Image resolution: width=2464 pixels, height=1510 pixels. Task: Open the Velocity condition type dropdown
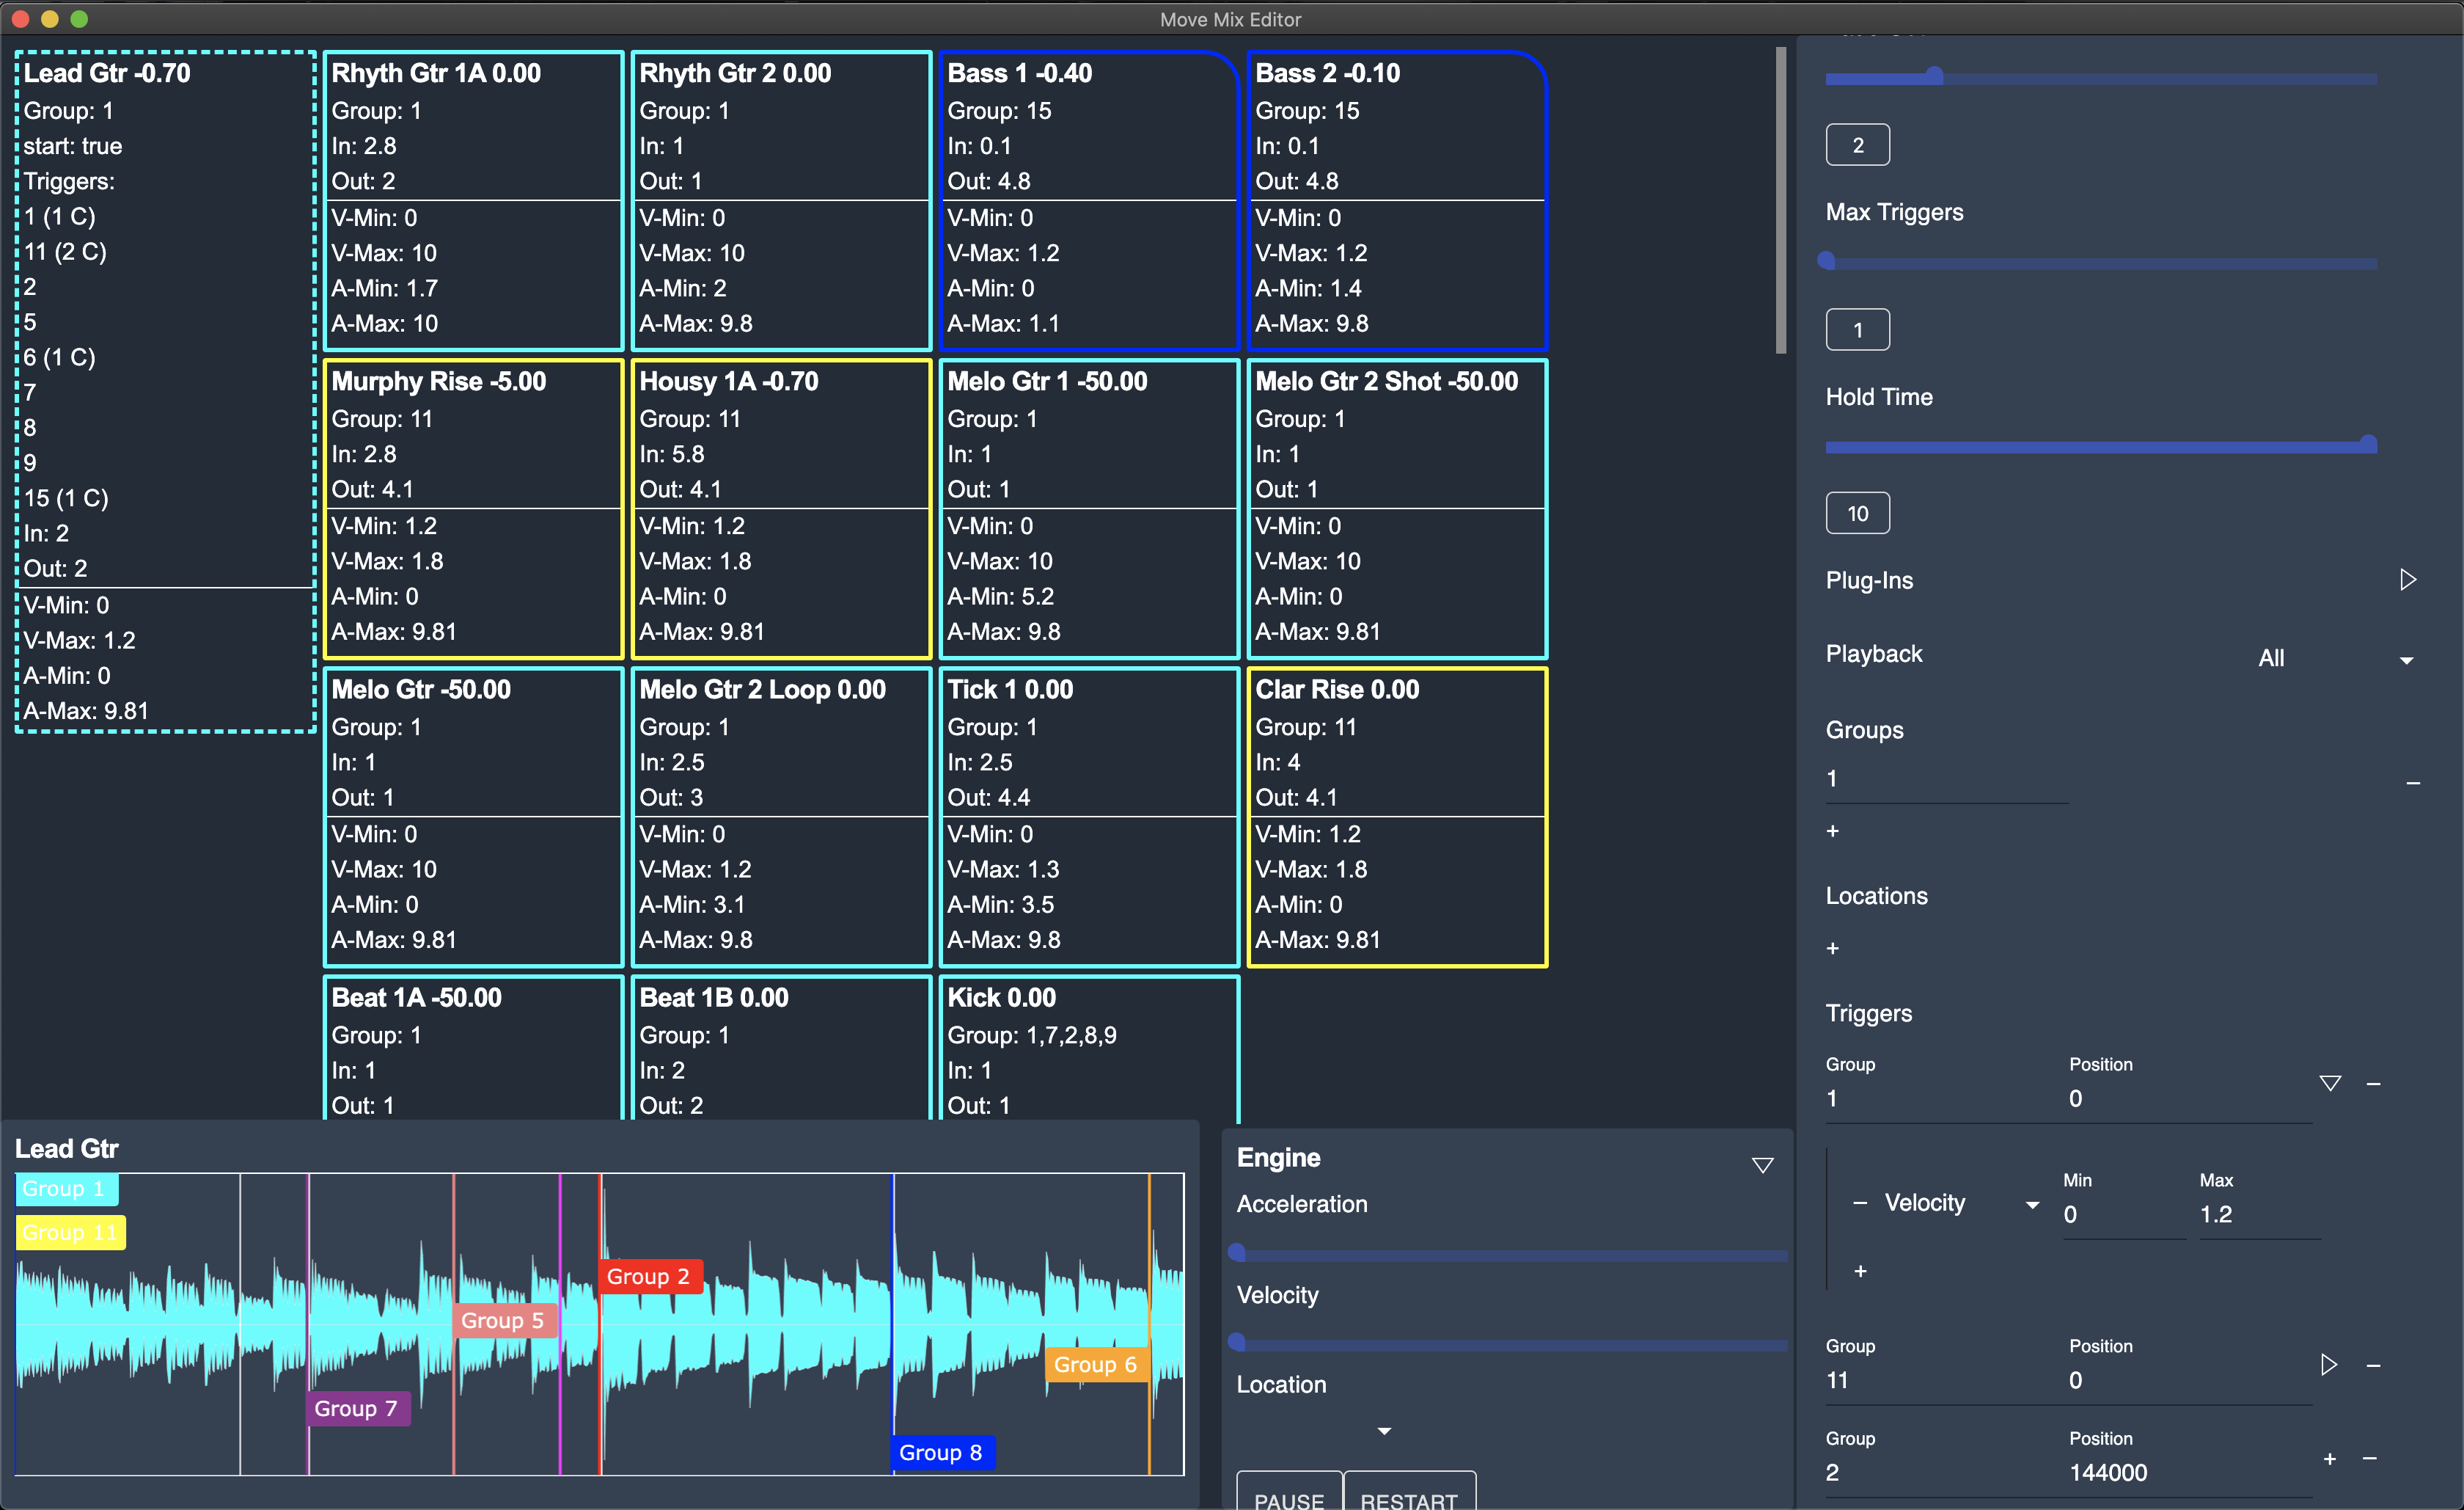tap(2031, 1205)
